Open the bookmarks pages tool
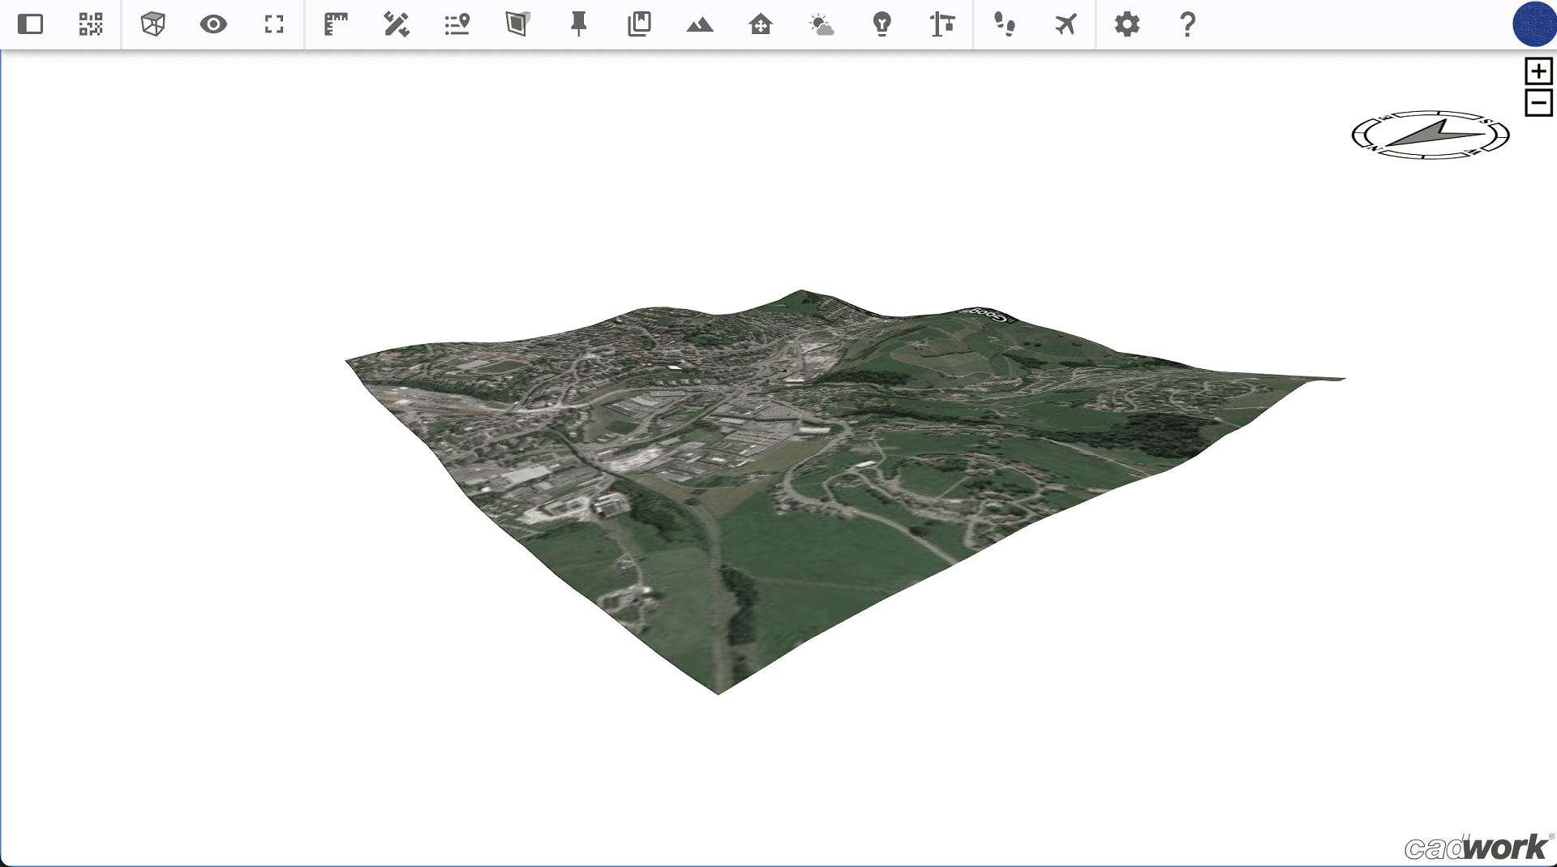Viewport: 1557px width, 867px height. (639, 25)
